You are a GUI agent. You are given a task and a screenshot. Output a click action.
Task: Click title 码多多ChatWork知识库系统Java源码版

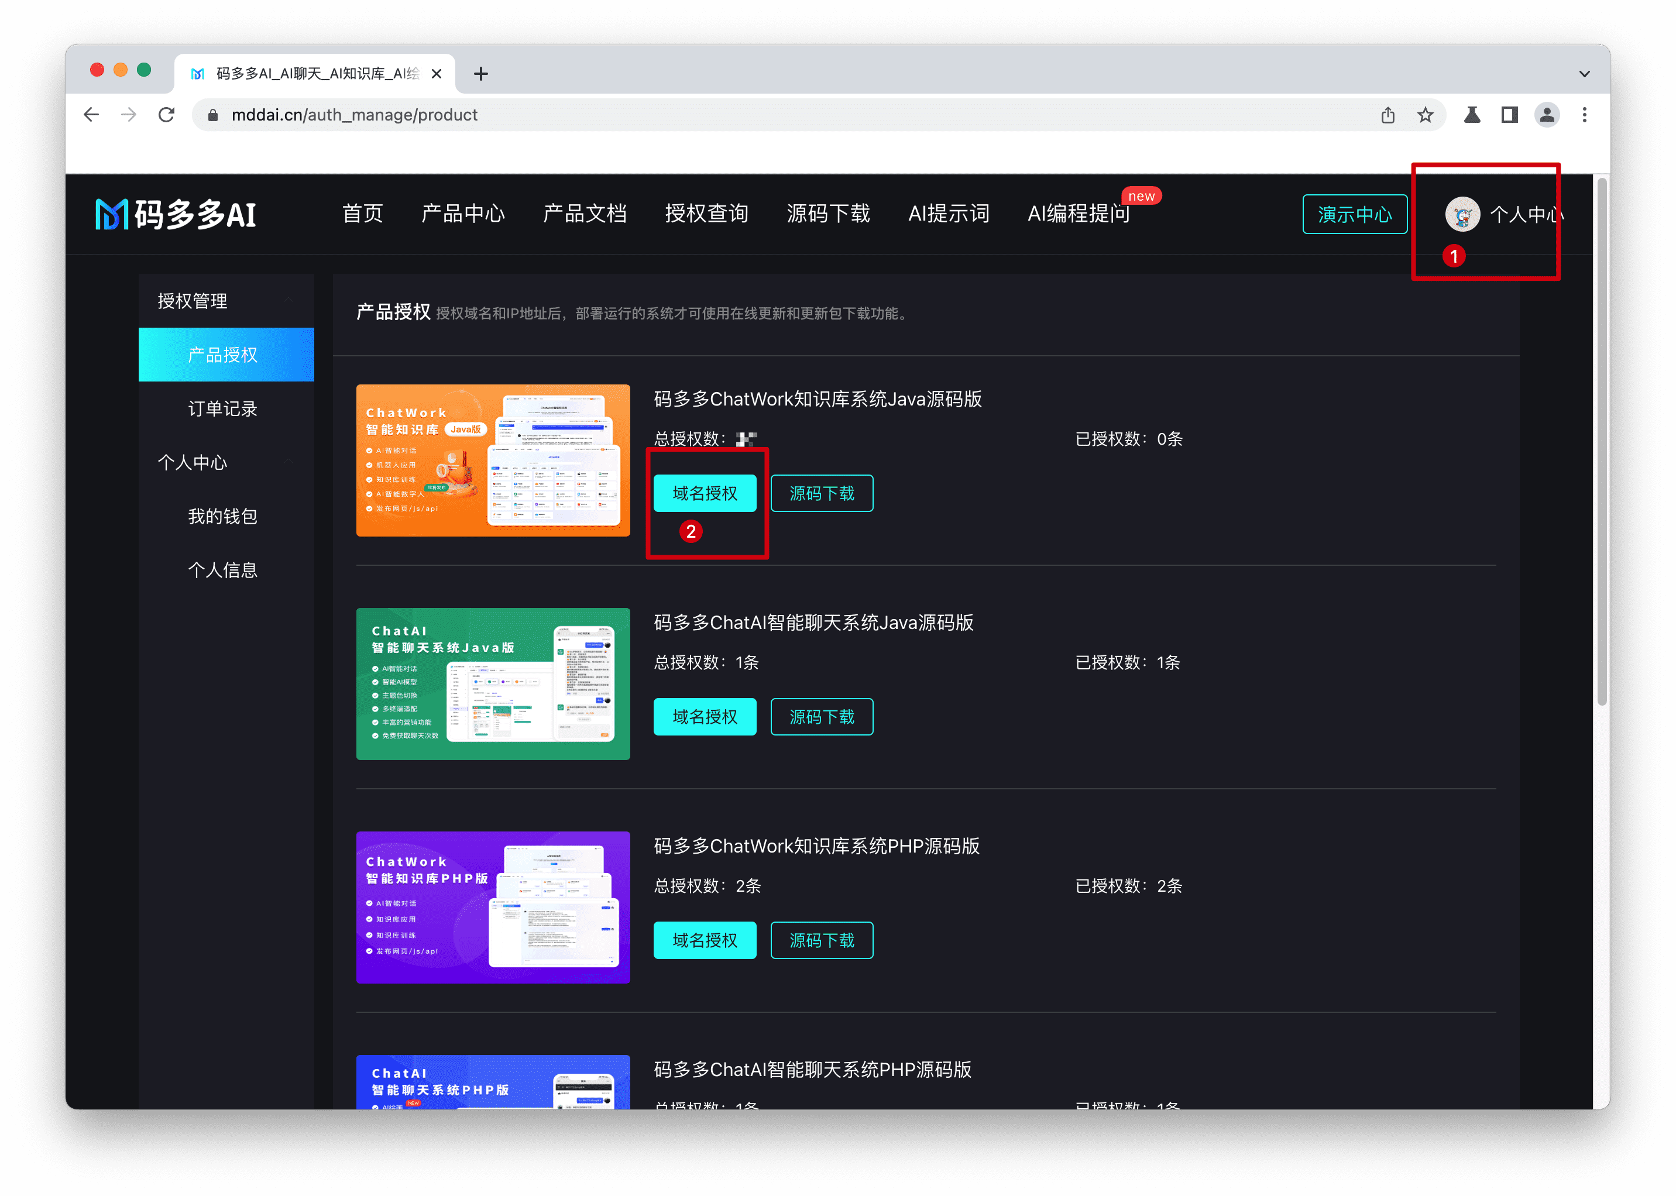pos(818,399)
